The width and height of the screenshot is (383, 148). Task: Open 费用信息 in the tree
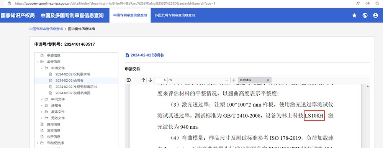[54, 124]
